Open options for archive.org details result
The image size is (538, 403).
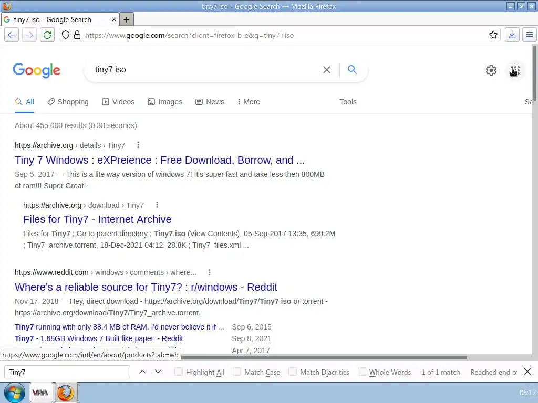(x=138, y=145)
